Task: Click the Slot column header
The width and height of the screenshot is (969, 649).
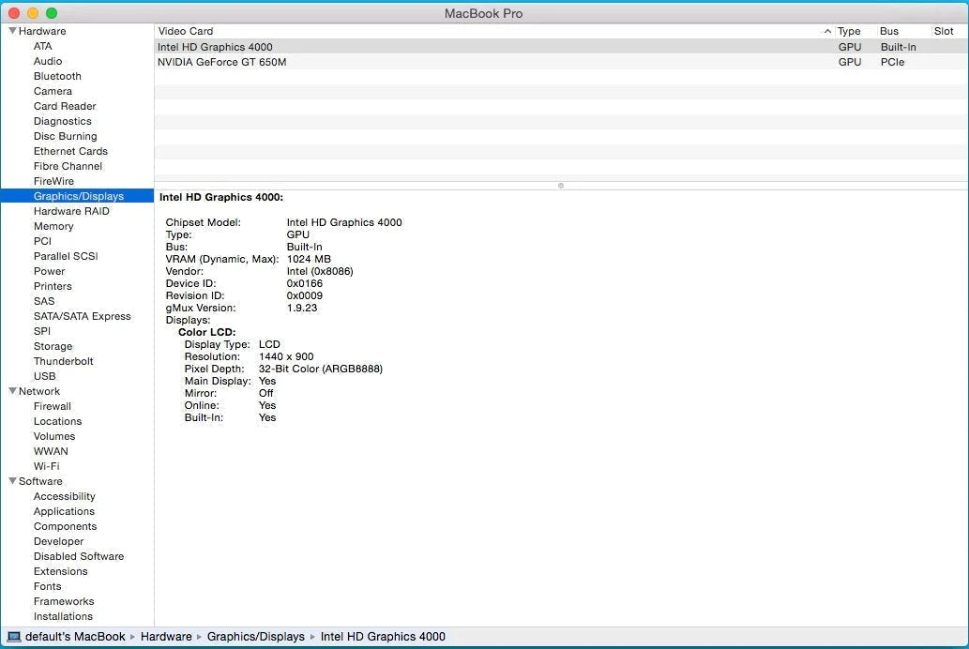Action: 943,31
